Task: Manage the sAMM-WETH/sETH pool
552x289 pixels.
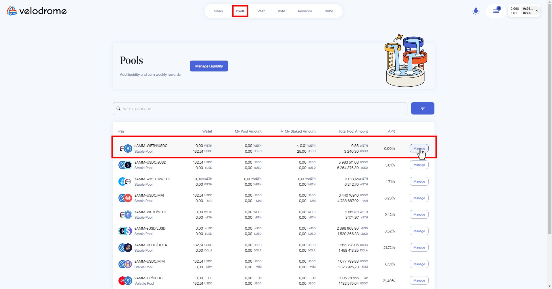Action: 419,214
